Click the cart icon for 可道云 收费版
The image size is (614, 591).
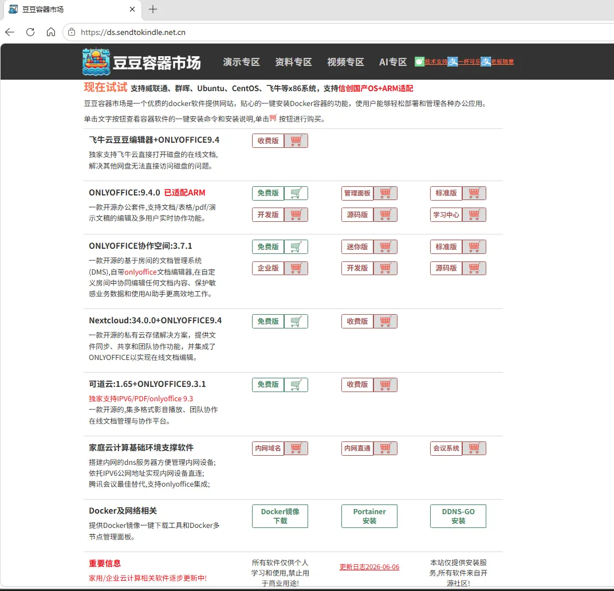[x=385, y=385]
